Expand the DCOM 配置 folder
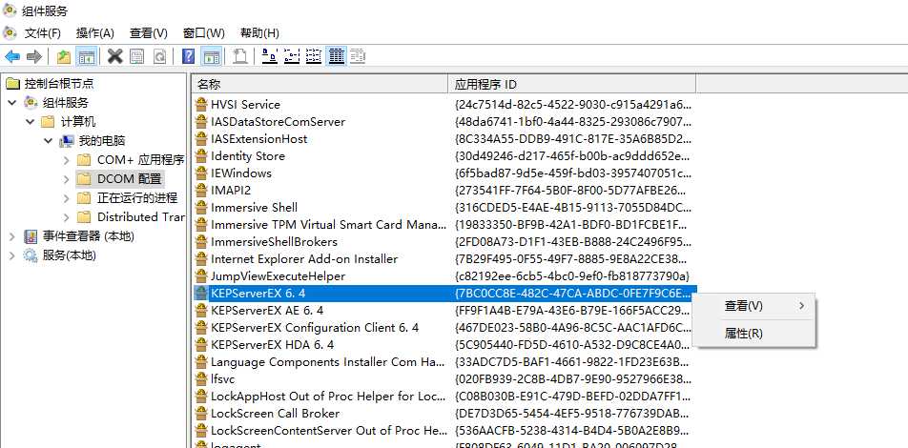Screen dimensions: 908x448 [67, 179]
